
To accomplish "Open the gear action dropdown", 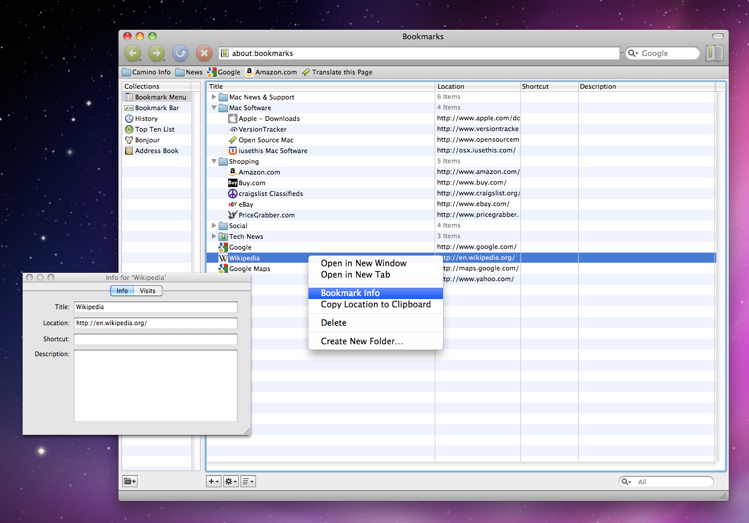I will coord(231,481).
